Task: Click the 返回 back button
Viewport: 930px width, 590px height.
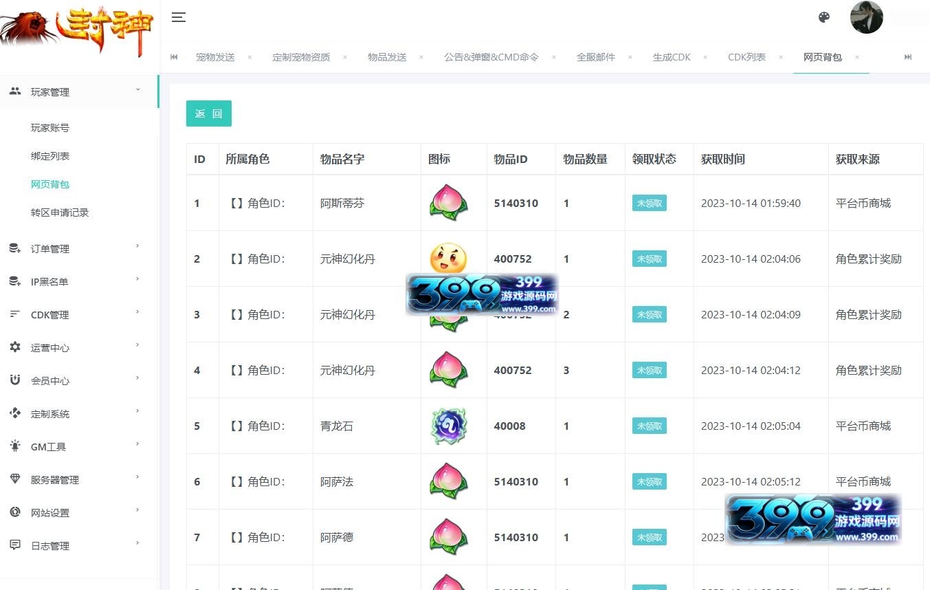Action: (x=209, y=113)
